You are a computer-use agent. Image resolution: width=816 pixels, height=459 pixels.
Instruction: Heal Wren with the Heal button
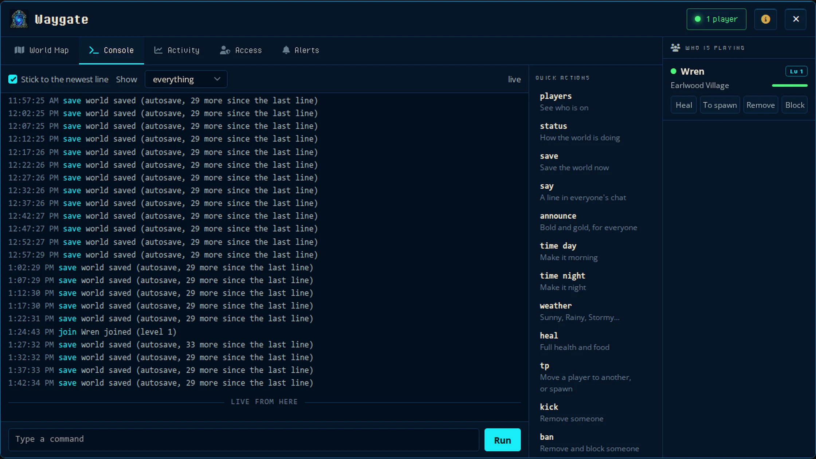coord(683,105)
